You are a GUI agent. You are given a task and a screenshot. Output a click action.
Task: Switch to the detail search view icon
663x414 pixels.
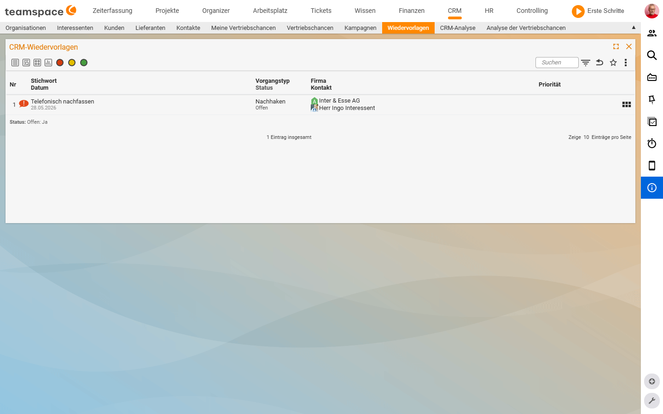click(26, 63)
